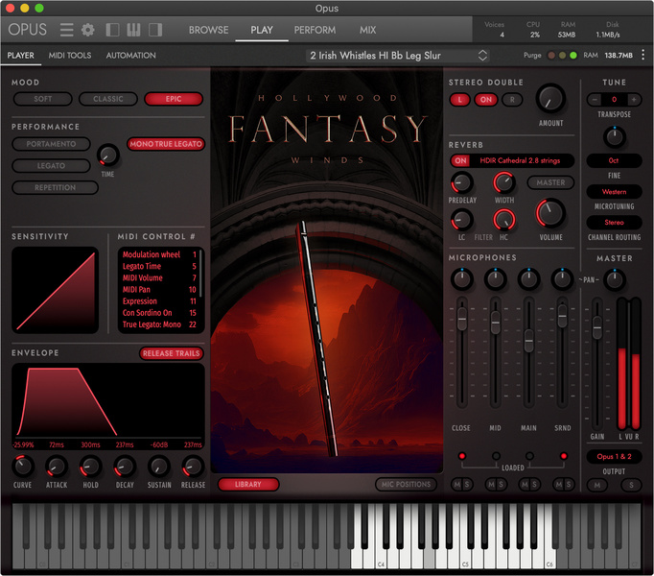654x576 pixels.
Task: Toggle the right sidebar panel icon
Action: 155,30
